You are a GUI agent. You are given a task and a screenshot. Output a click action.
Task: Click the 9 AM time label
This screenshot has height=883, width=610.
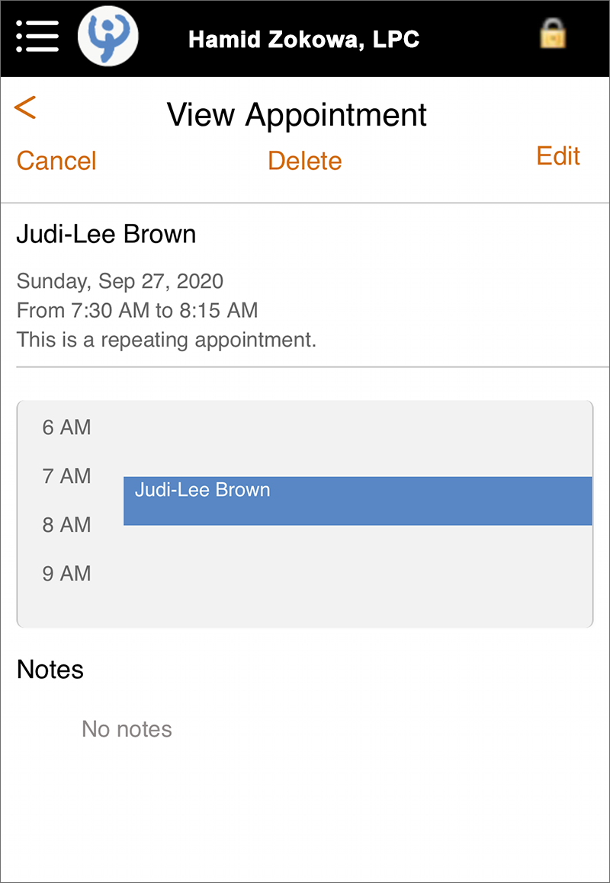(x=66, y=574)
